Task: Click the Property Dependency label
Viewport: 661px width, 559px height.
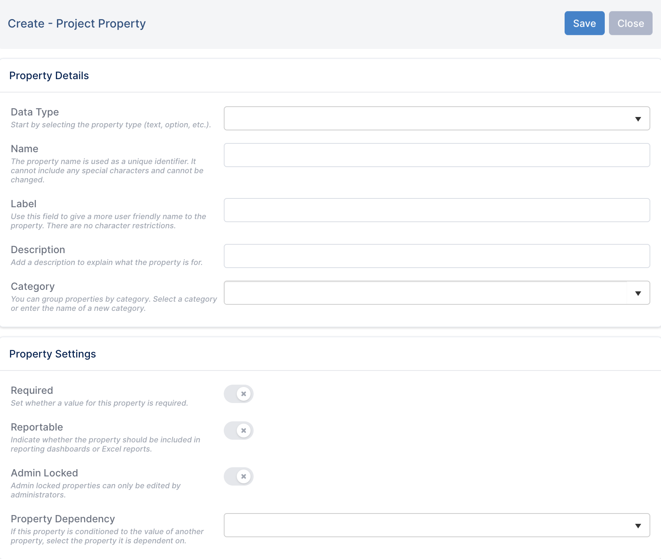Action: 63,519
